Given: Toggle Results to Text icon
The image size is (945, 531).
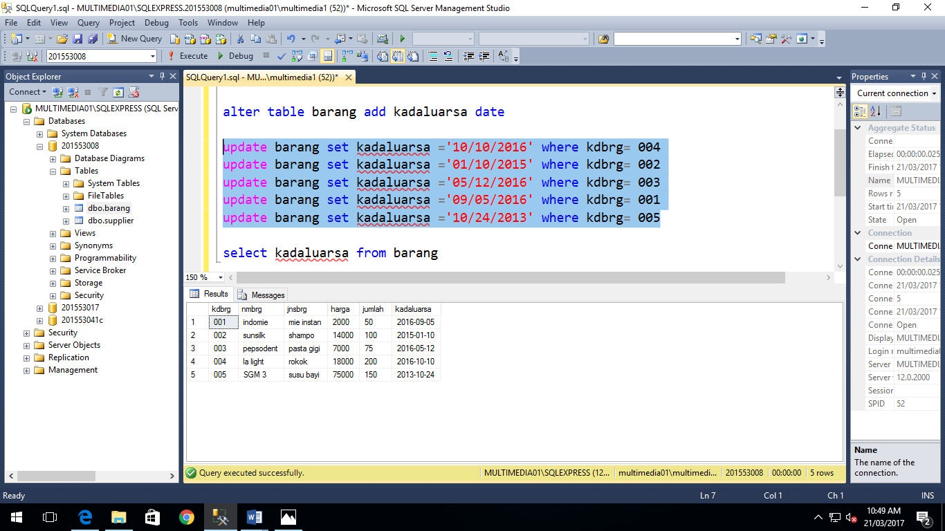Looking at the screenshot, I should coord(383,56).
